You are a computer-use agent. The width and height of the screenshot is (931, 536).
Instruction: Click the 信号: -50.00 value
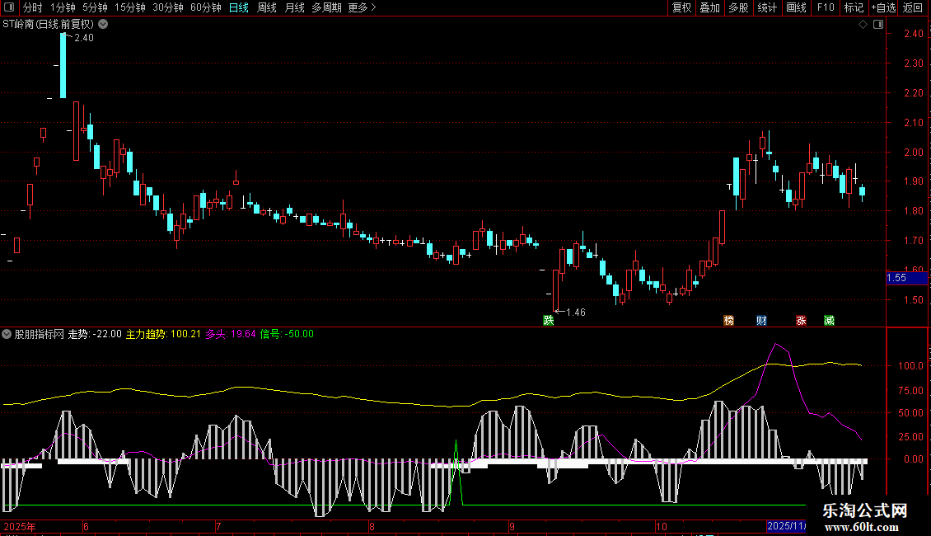[x=287, y=334]
